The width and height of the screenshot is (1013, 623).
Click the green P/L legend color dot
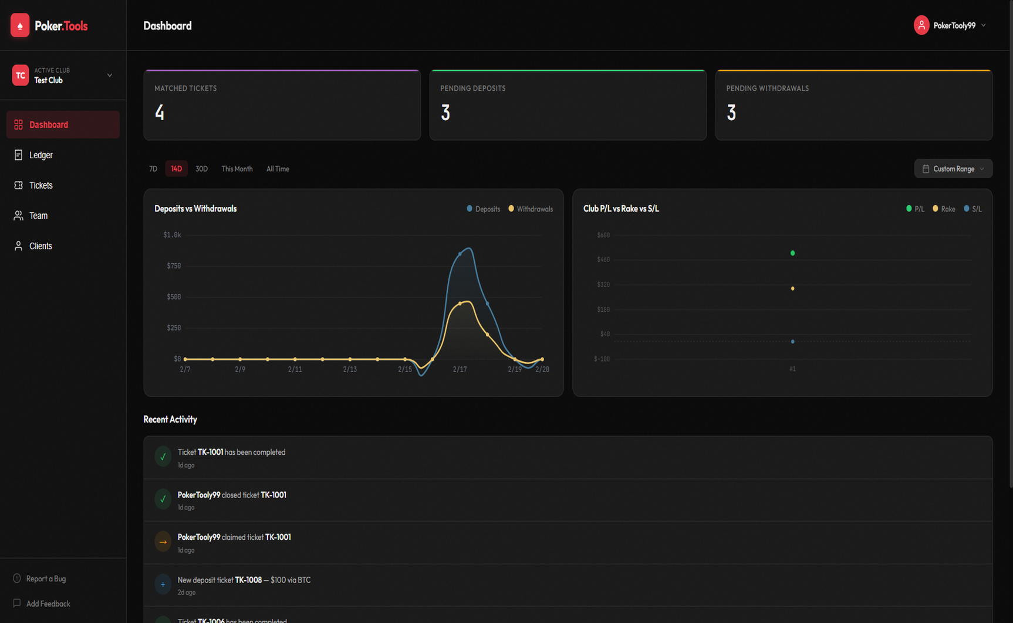pos(909,209)
